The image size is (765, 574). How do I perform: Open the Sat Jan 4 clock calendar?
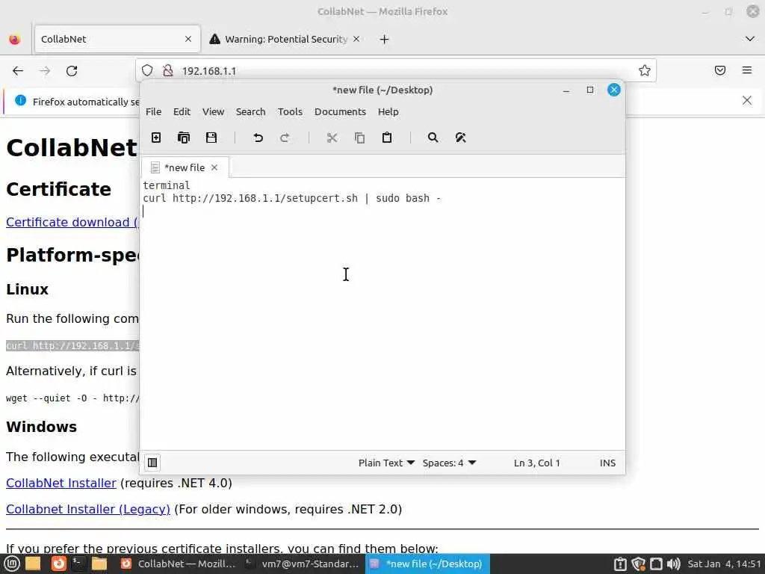point(725,564)
